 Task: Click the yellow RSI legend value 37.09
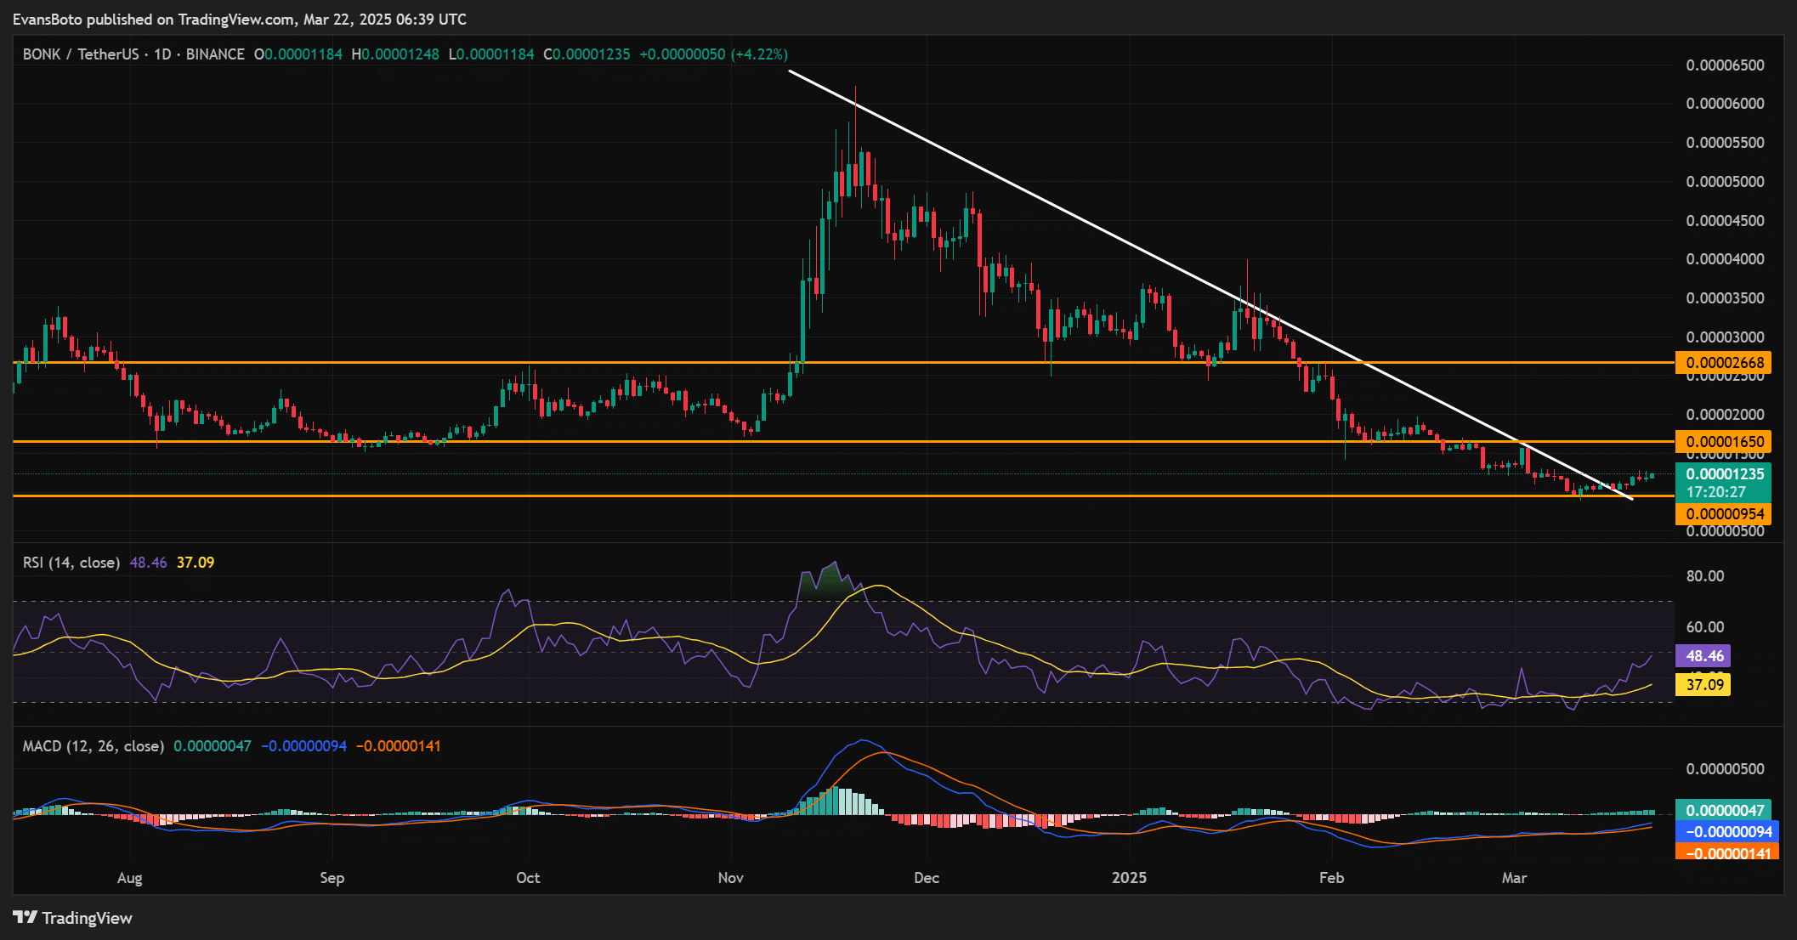[196, 563]
